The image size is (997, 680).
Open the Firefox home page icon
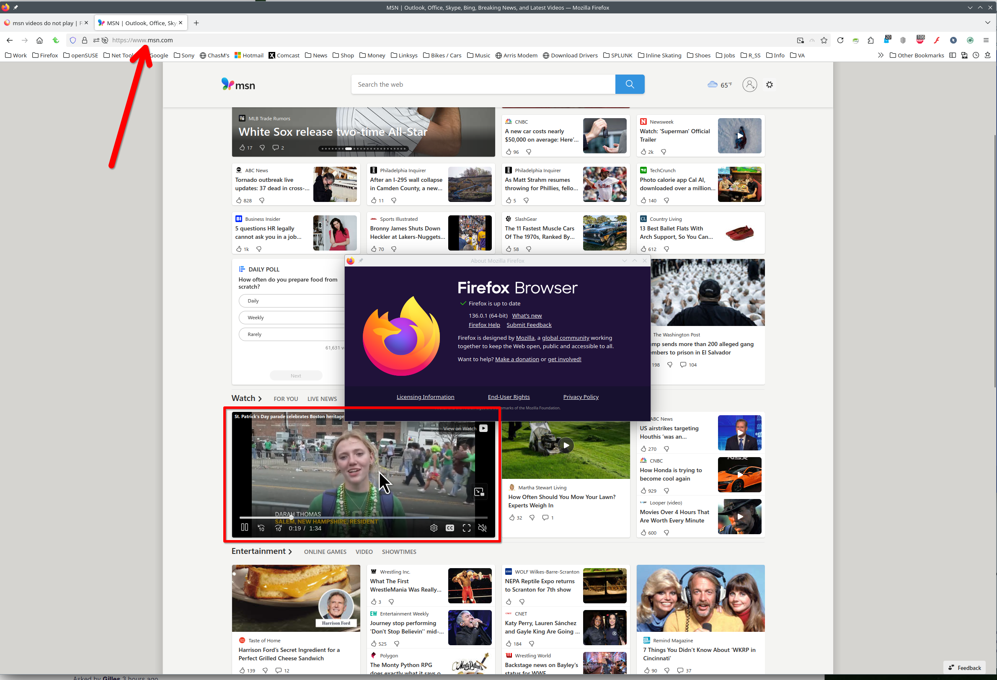click(x=39, y=40)
